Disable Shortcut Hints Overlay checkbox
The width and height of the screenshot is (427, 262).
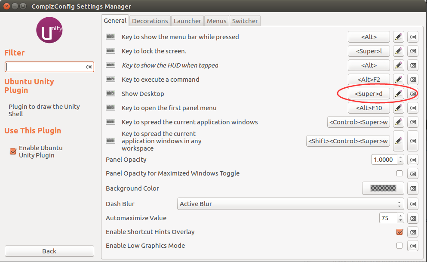click(399, 232)
